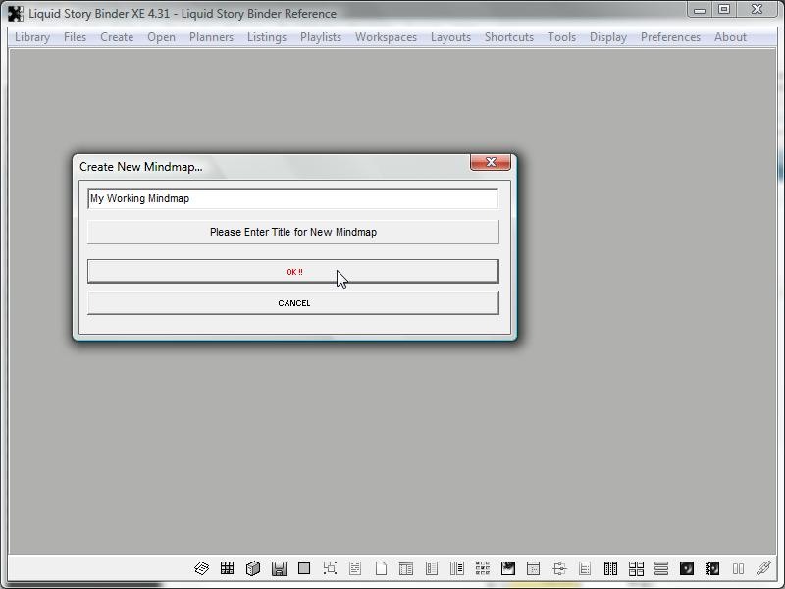Close the Create New Mindmap dialog
This screenshot has height=589, width=785.
490,162
